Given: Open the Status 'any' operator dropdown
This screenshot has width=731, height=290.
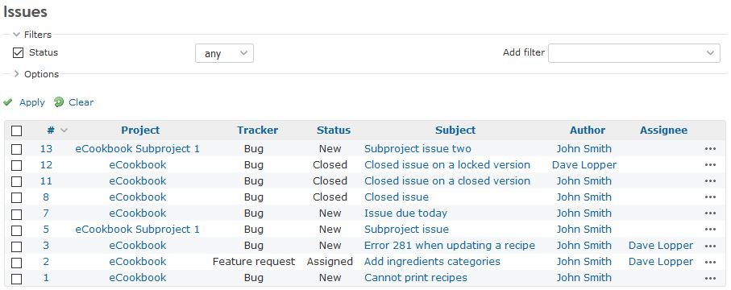Looking at the screenshot, I should tap(224, 53).
